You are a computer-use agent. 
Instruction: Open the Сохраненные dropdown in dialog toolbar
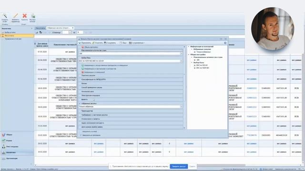tap(137, 43)
